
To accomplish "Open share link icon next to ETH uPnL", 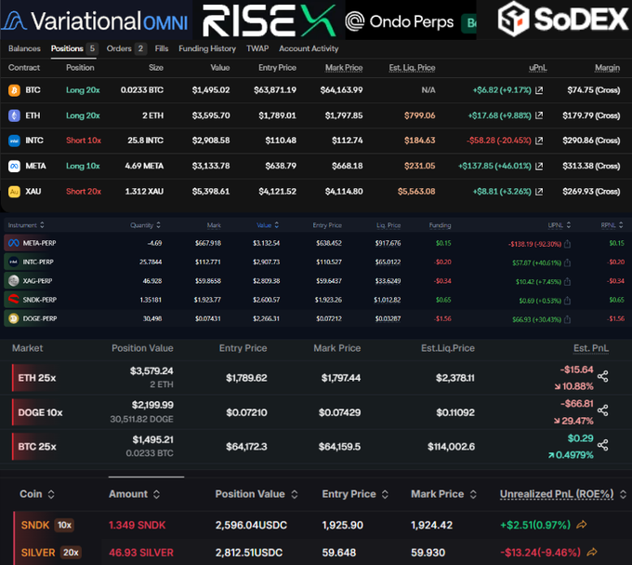I will click(x=539, y=115).
